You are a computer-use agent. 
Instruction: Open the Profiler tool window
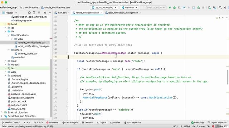pos(115,122)
